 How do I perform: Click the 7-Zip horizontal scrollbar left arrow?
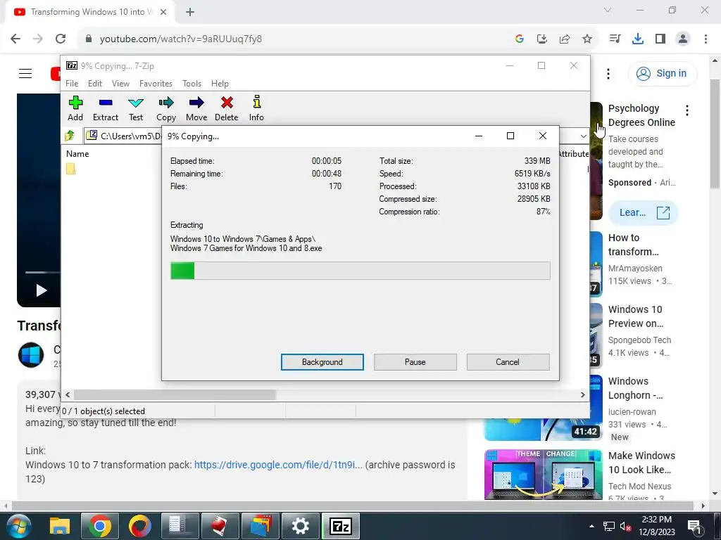(x=68, y=394)
